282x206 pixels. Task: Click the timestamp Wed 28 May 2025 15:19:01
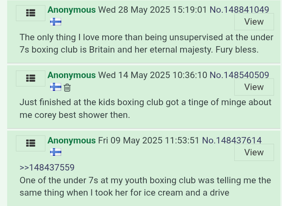point(153,10)
